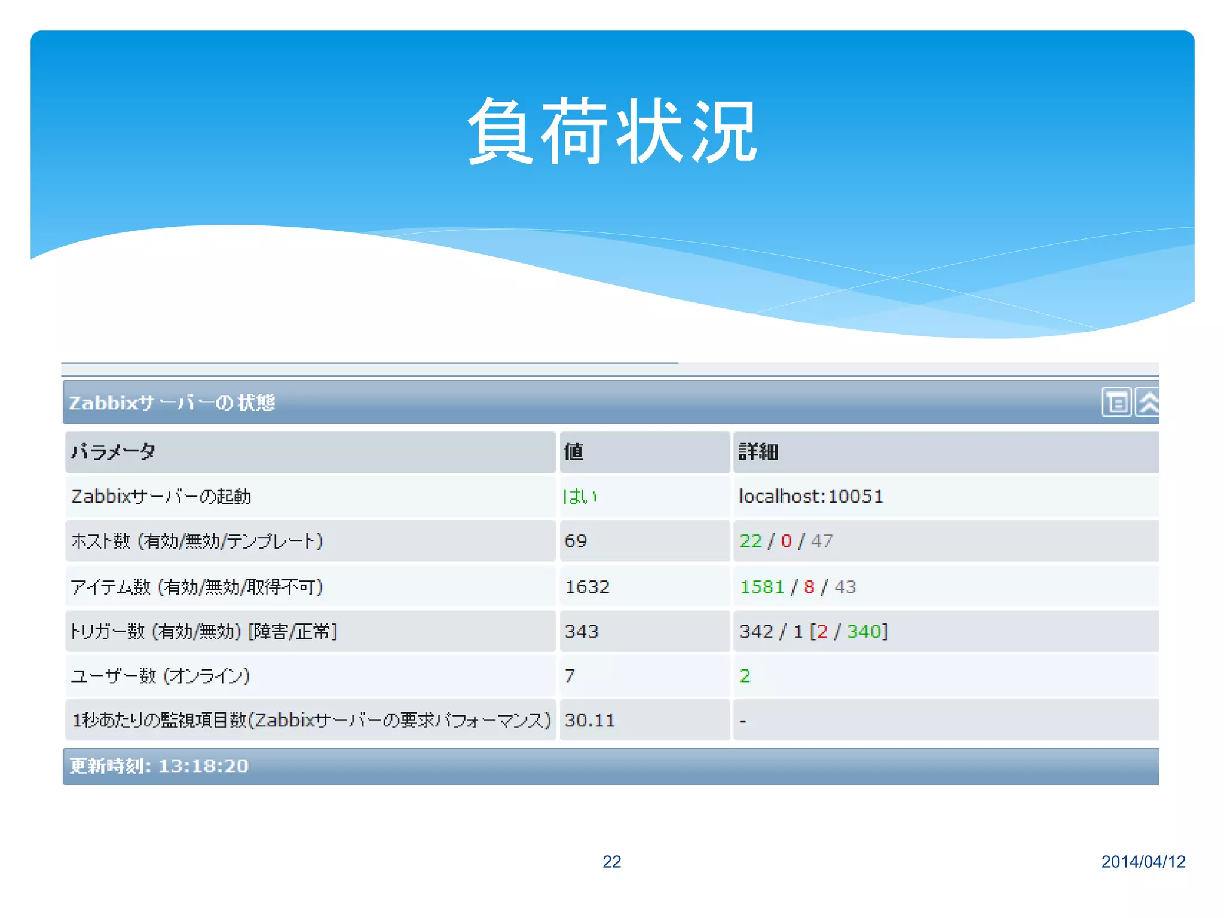Click the widget menu icon in Zabbix header
Screen dimensions: 1224x918
click(x=1116, y=402)
